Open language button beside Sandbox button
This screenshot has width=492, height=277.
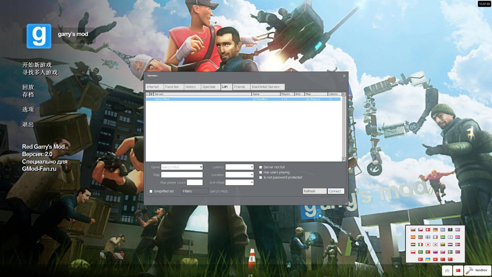pyautogui.click(x=458, y=271)
